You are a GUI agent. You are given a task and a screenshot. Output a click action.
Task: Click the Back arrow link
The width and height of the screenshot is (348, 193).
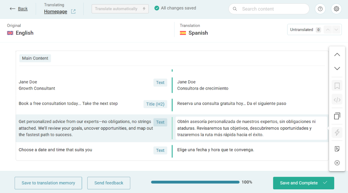coord(19,9)
